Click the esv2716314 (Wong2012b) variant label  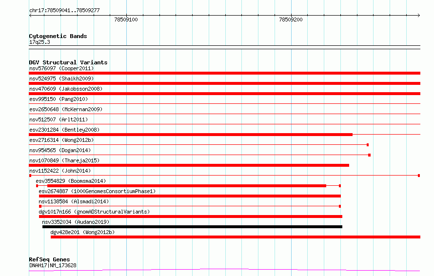(x=61, y=140)
